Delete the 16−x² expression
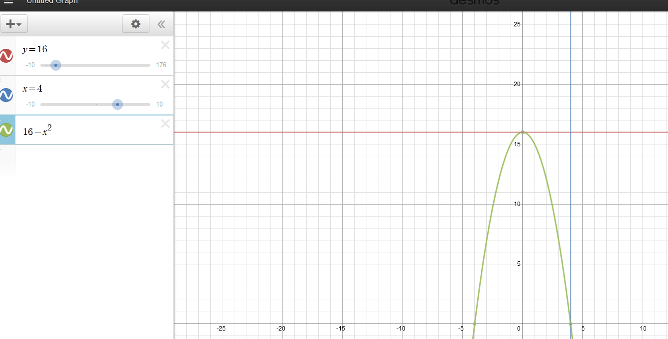Image resolution: width=668 pixels, height=339 pixels. (x=165, y=123)
